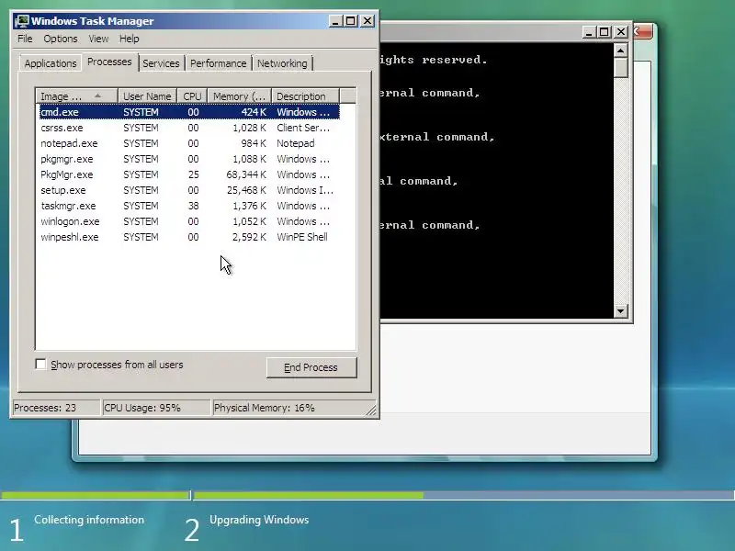Click the CPU Usage: 95% status entry
The height and width of the screenshot is (551, 735).
click(156, 408)
